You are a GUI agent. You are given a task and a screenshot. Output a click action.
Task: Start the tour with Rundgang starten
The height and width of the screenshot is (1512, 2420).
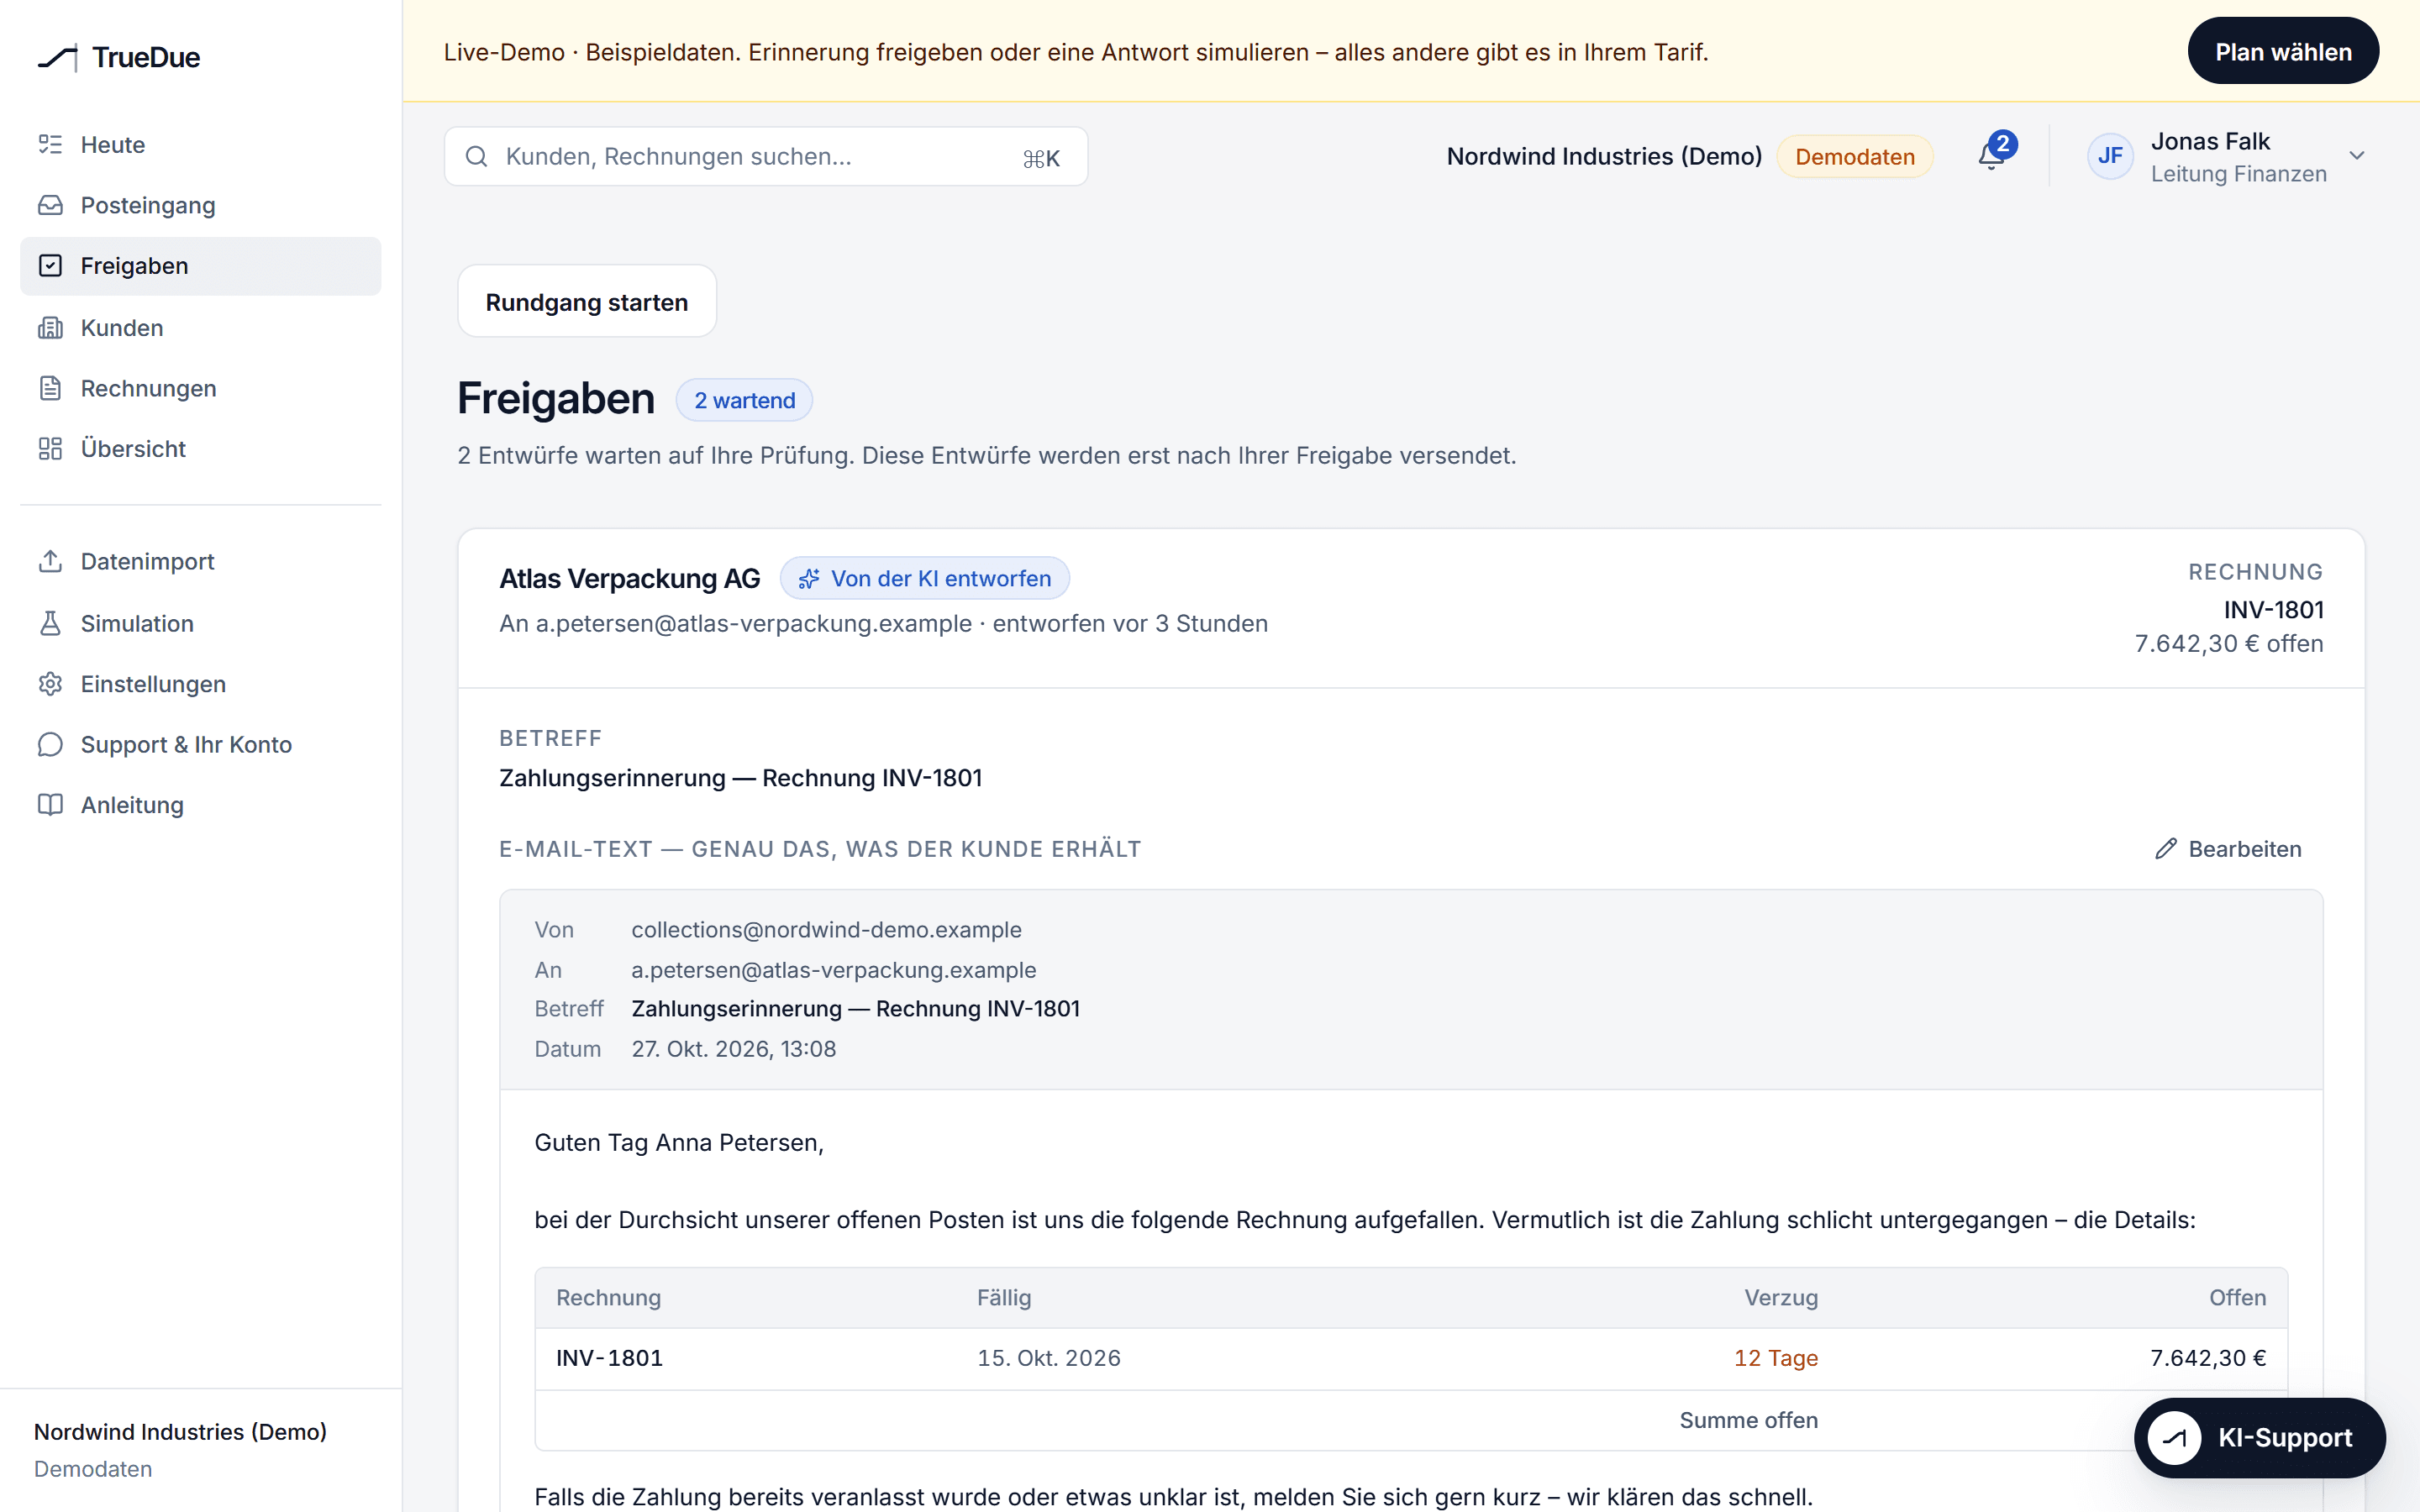[x=587, y=302]
